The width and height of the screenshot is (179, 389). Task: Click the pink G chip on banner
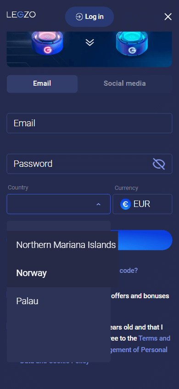(x=47, y=44)
